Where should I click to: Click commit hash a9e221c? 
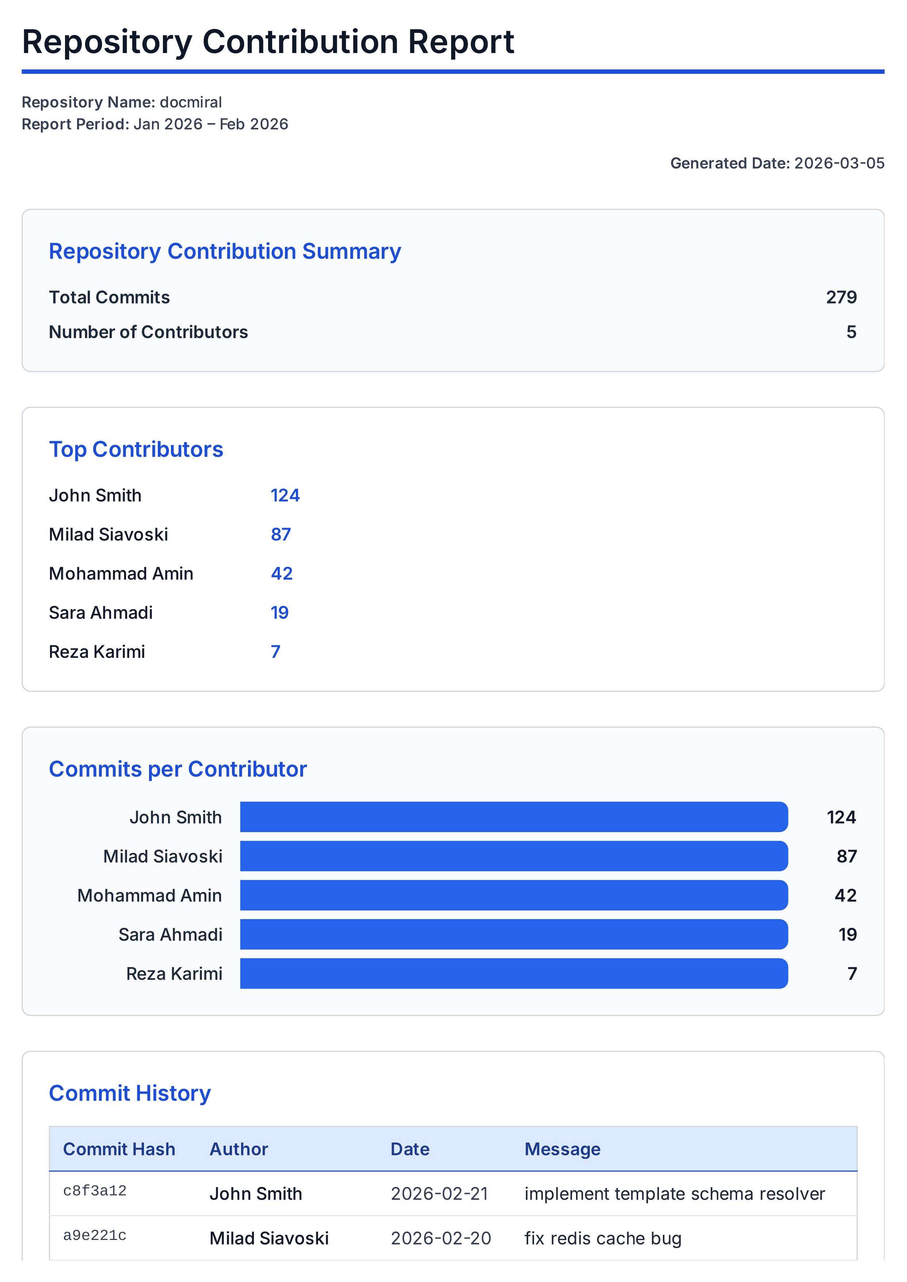pos(94,1236)
